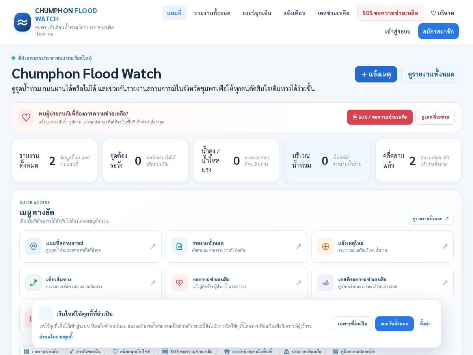Click เฉพาะที่จำเป็น cookie button
473x355 pixels.
click(352, 324)
